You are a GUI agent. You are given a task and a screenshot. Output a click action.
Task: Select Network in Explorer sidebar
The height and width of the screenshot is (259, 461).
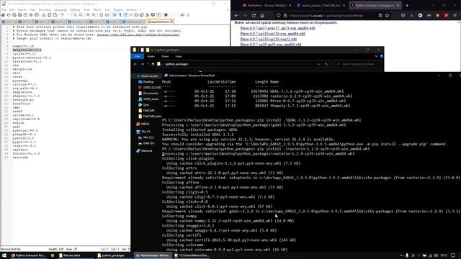pos(146,151)
